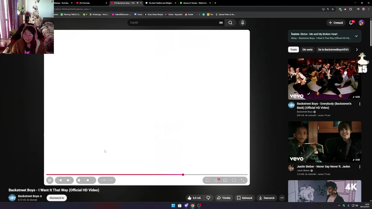Click into the Caută search field
Viewport: 372px width, 209px height.
click(x=173, y=23)
